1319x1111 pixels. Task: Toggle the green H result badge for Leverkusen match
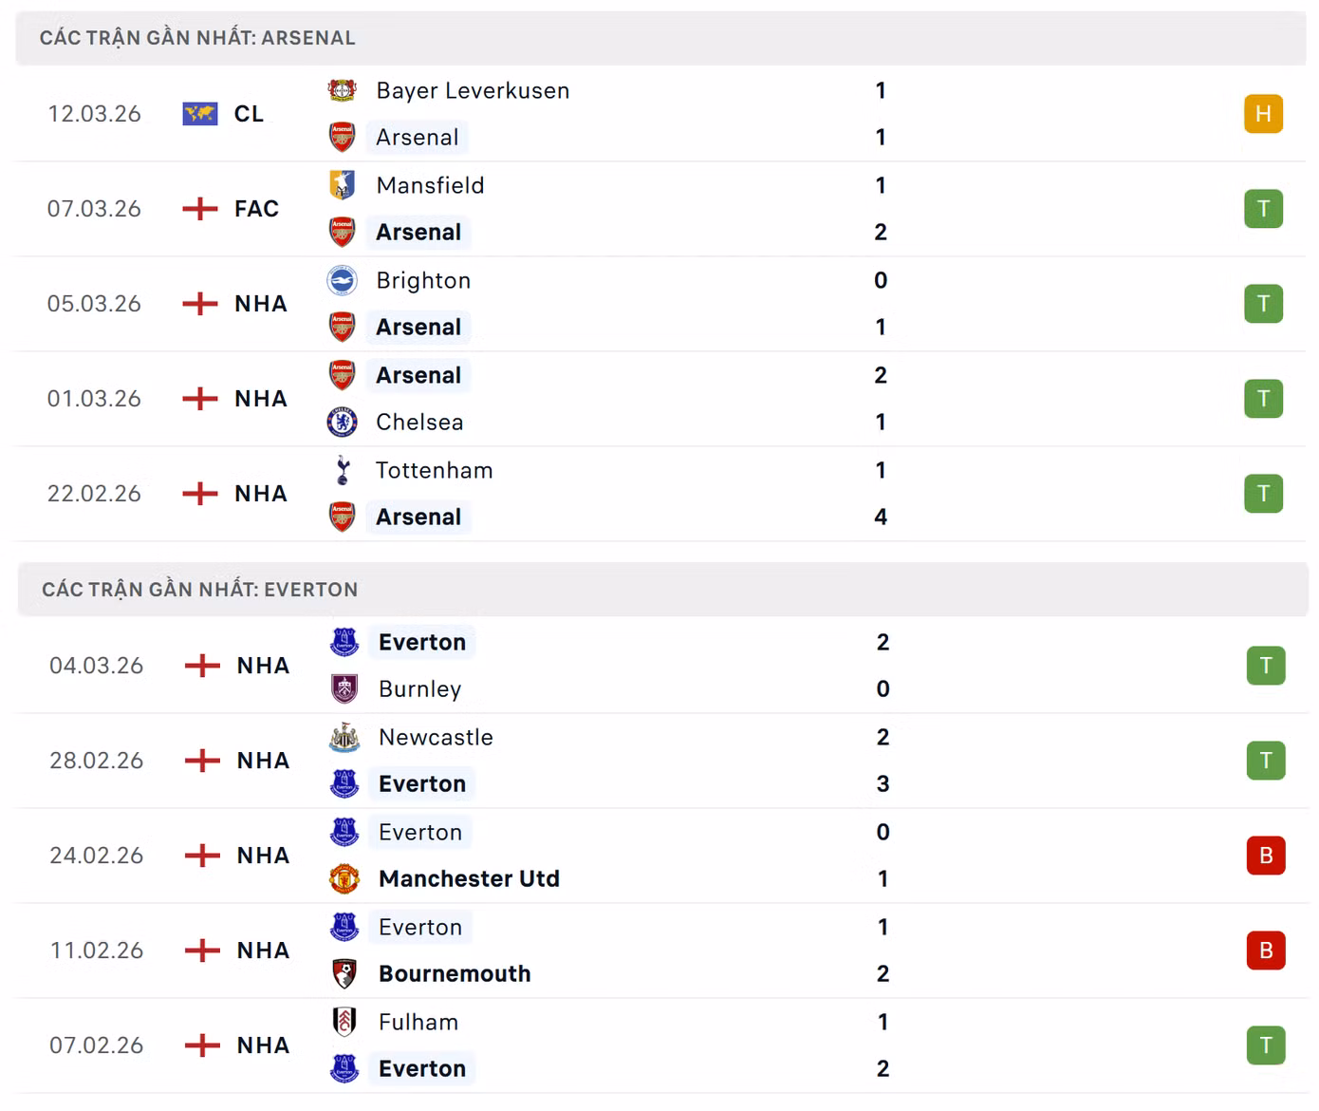coord(1264,113)
